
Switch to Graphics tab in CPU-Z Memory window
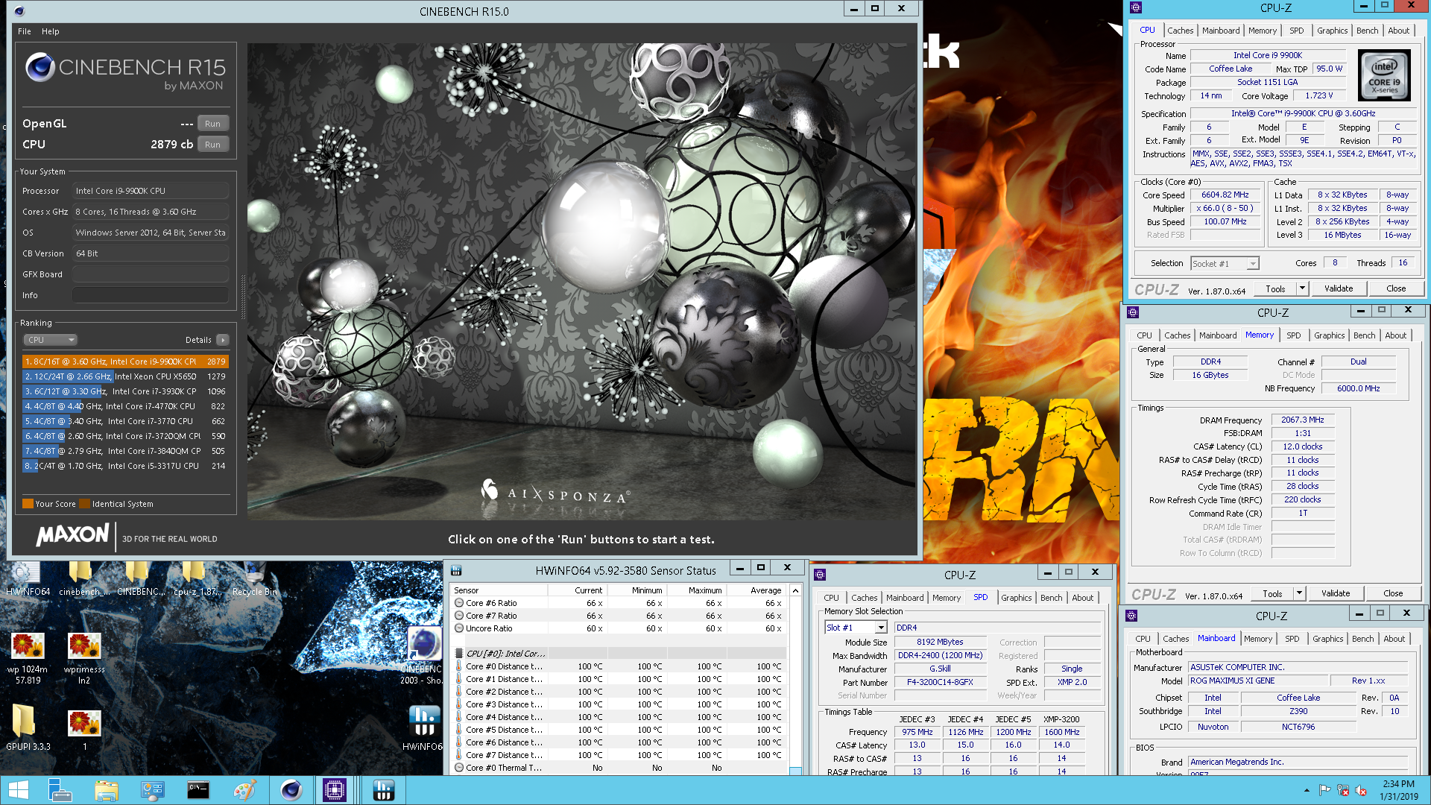[x=1329, y=335]
